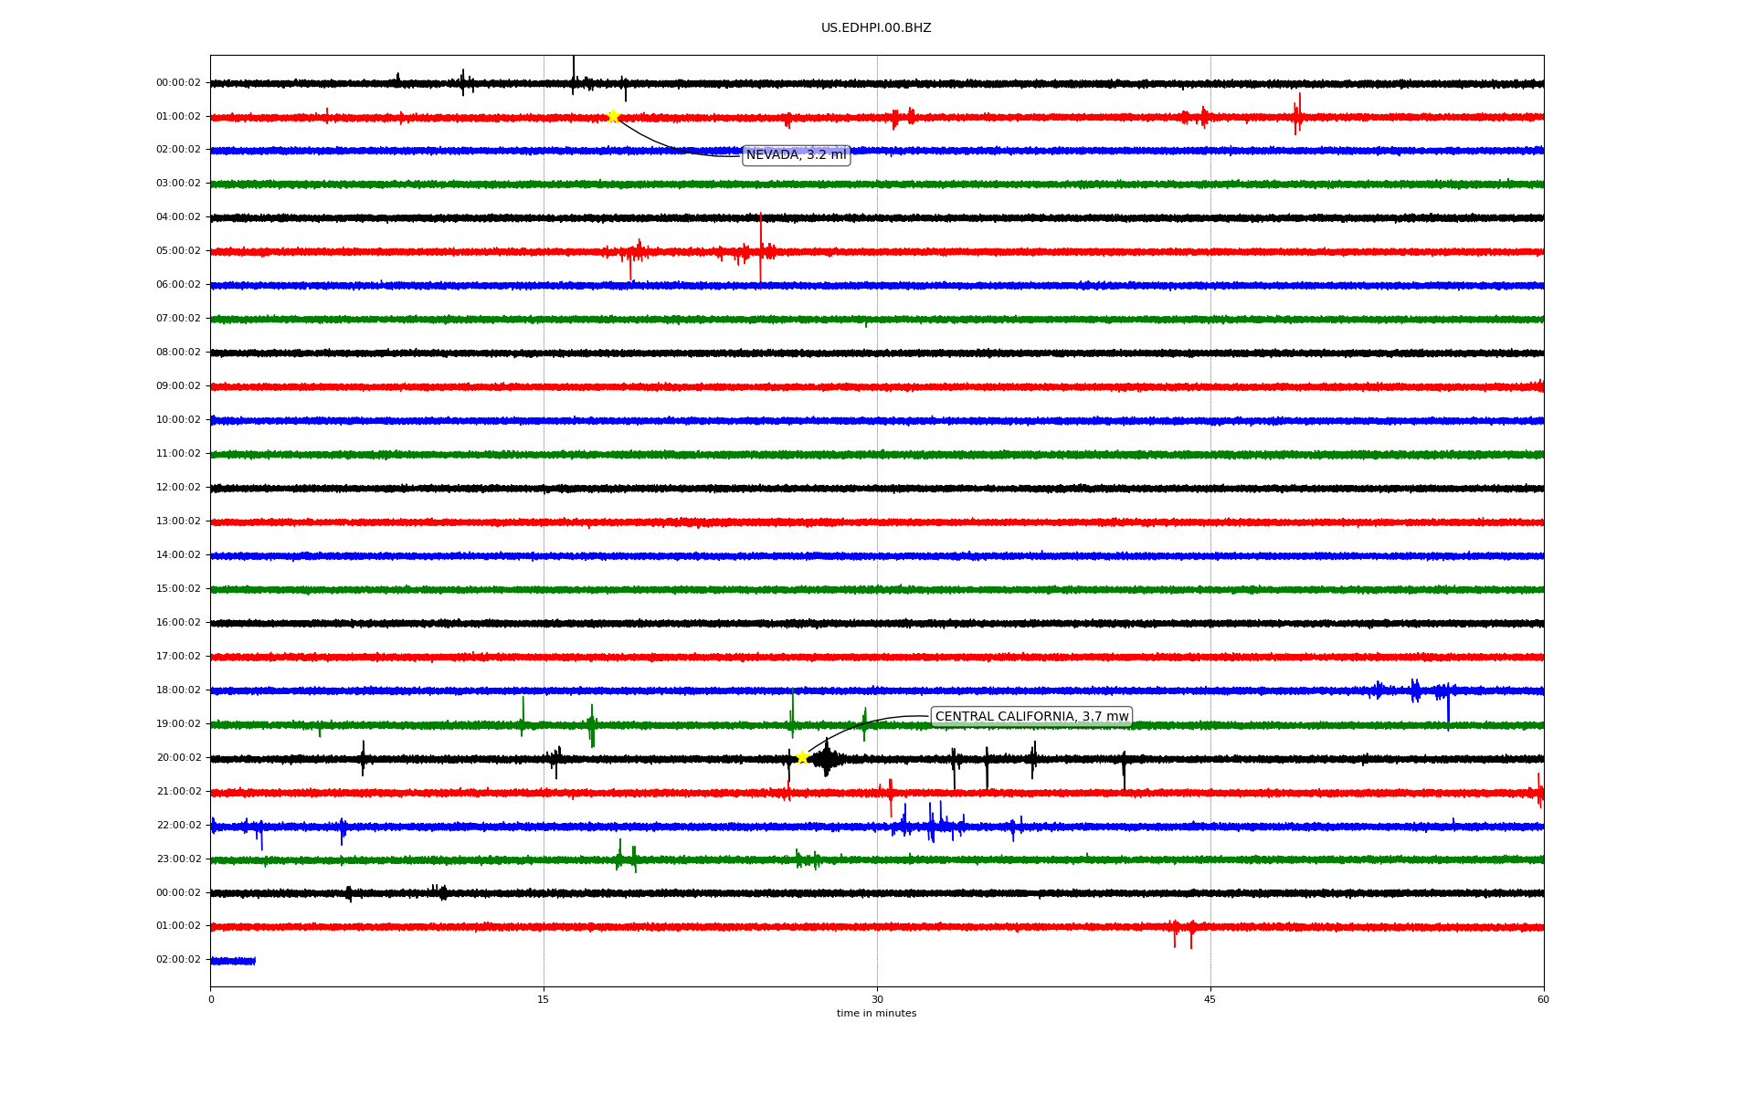Click the x-axis tick label 60
The image size is (1754, 1096).
point(1543,1000)
